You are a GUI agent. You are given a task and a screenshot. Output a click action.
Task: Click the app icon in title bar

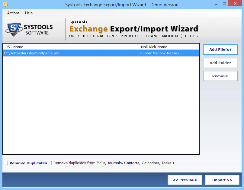click(5, 5)
